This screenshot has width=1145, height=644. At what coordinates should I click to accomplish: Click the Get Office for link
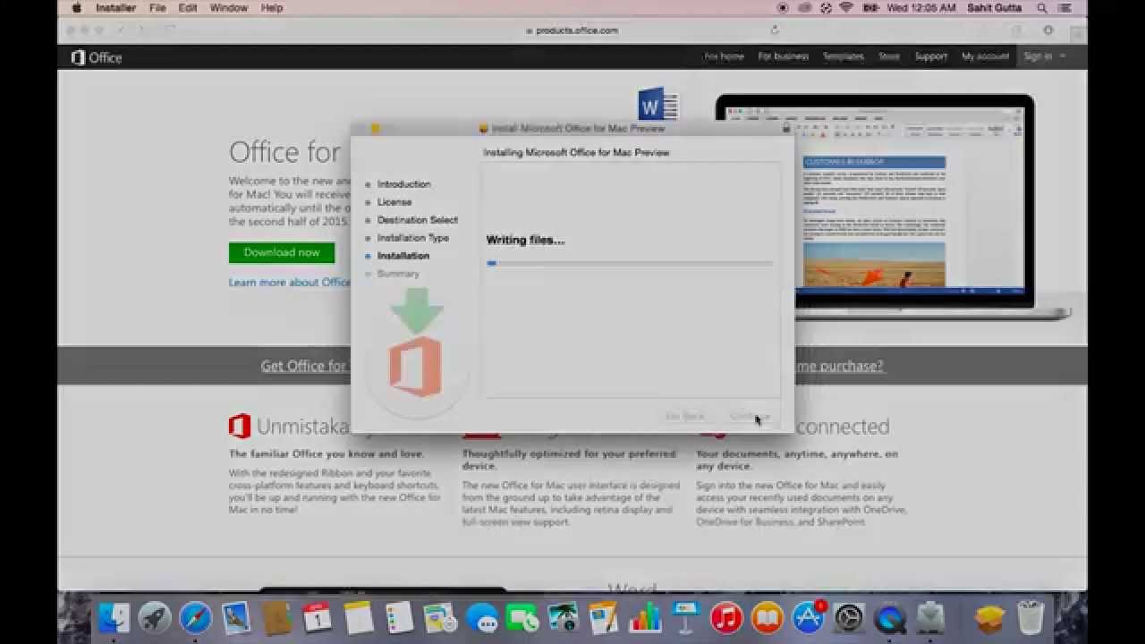click(x=304, y=366)
